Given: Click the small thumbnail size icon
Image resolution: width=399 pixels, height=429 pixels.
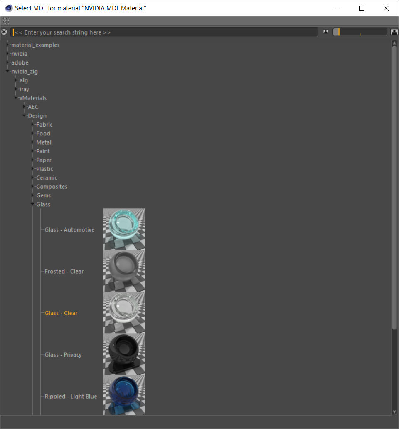Looking at the screenshot, I should (325, 32).
